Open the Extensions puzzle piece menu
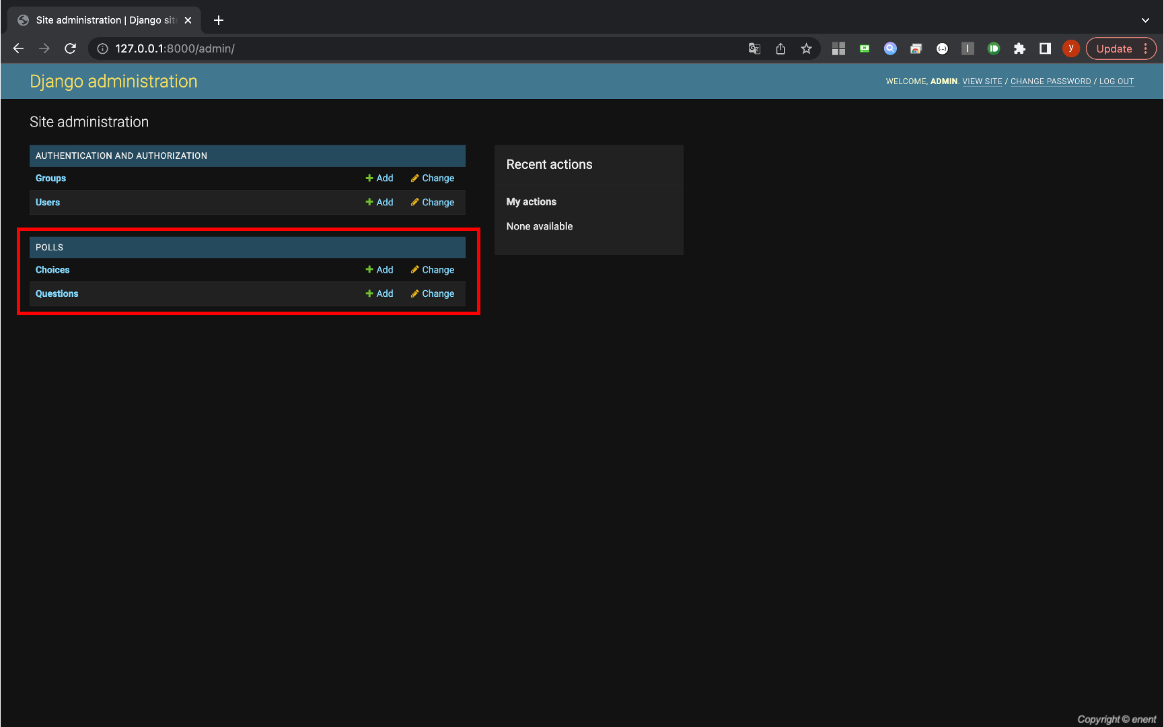The image size is (1164, 727). pos(1019,48)
